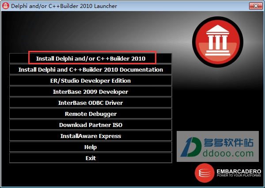Install the InterBase ODBC Driver
This screenshot has height=188, width=265.
tap(91, 103)
